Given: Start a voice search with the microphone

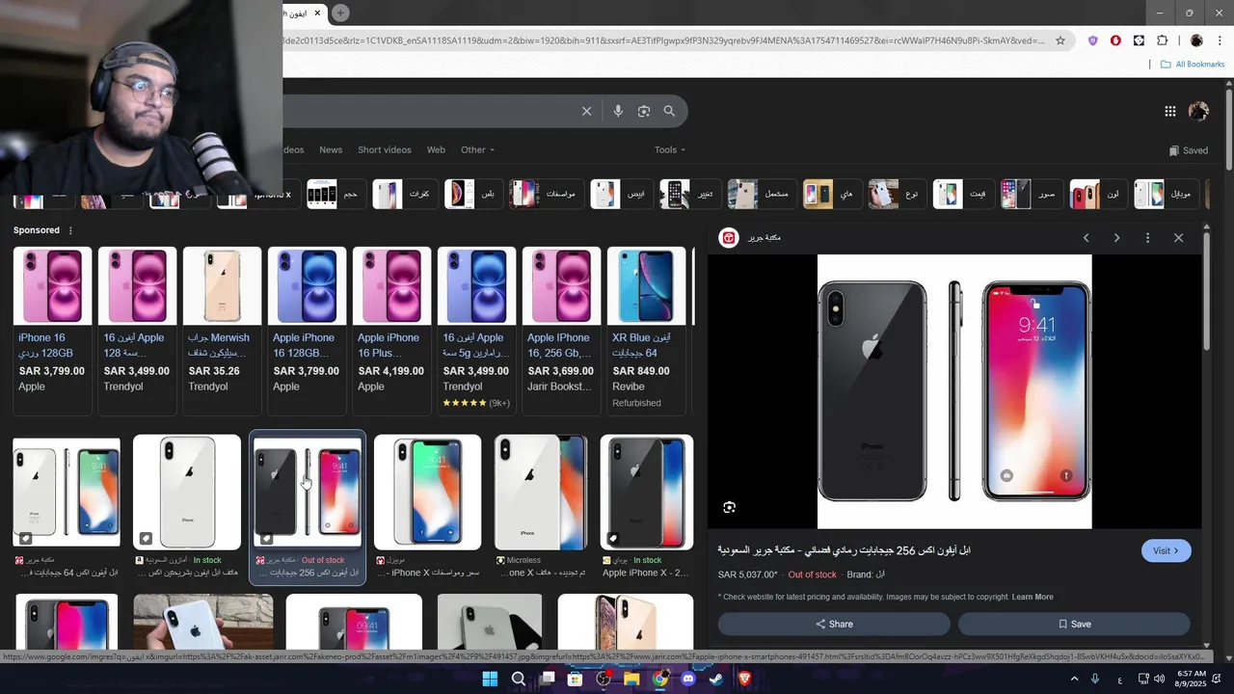Looking at the screenshot, I should pos(618,111).
